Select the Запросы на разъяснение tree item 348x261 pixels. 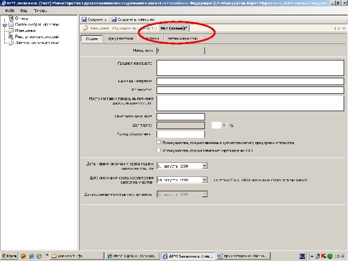[x=37, y=43]
